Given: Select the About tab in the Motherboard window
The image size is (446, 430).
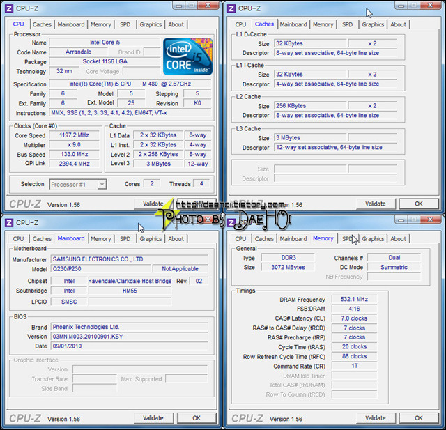Looking at the screenshot, I should (x=176, y=239).
